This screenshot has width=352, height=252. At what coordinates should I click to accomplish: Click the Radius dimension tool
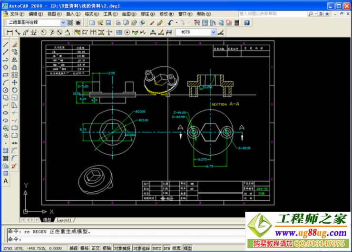[x=44, y=32]
